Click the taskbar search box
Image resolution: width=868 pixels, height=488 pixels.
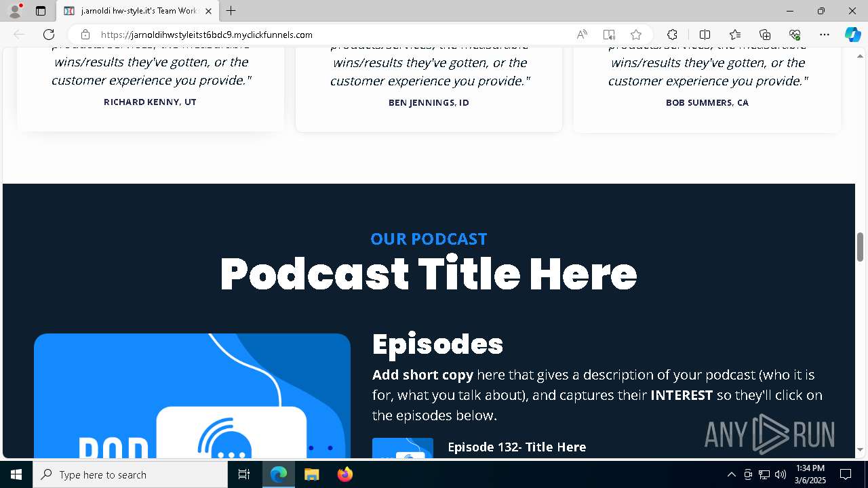[x=130, y=474]
